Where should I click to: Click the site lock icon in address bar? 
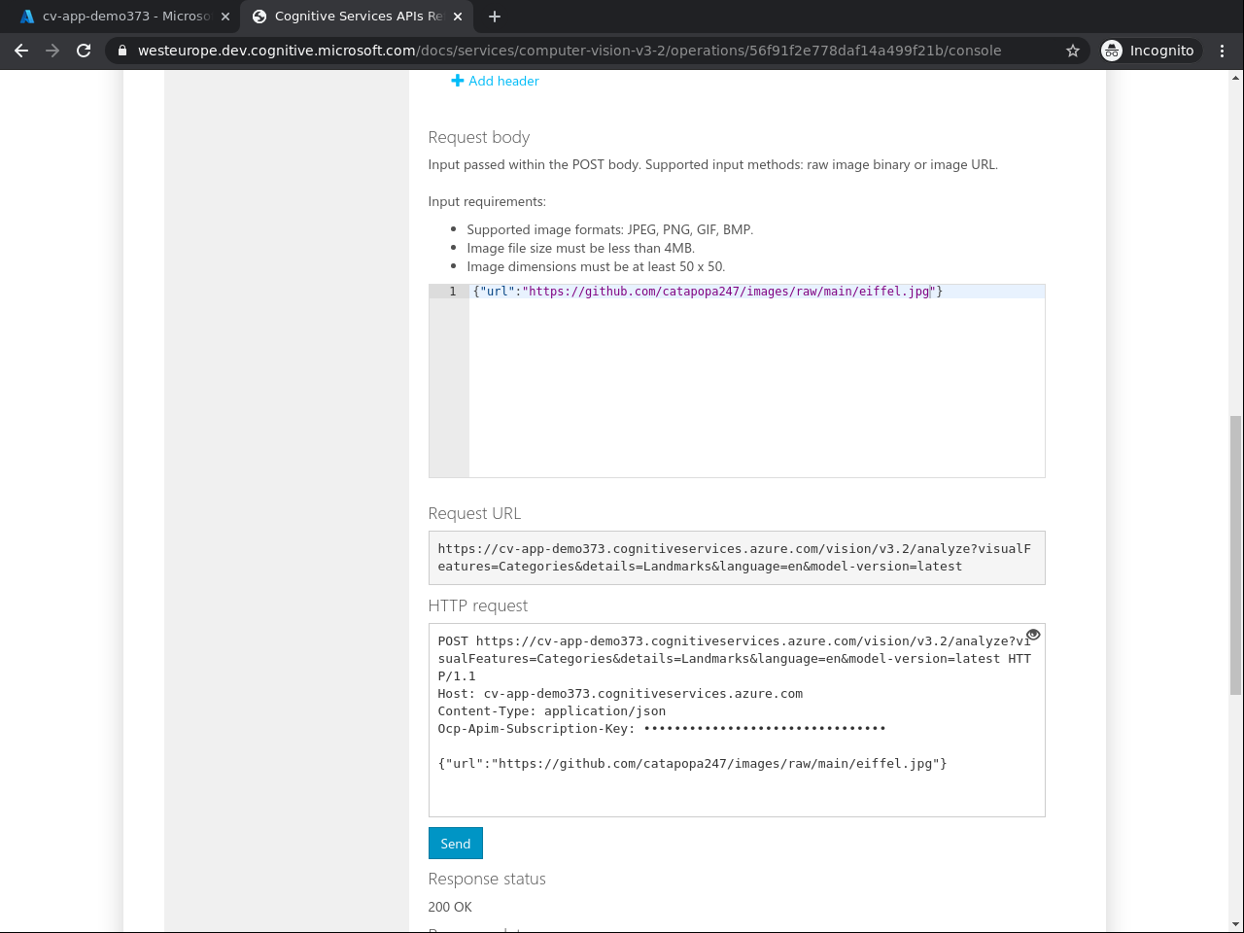point(121,51)
